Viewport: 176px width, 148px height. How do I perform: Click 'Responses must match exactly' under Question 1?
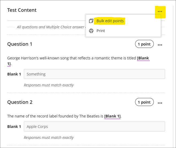click(x=49, y=85)
